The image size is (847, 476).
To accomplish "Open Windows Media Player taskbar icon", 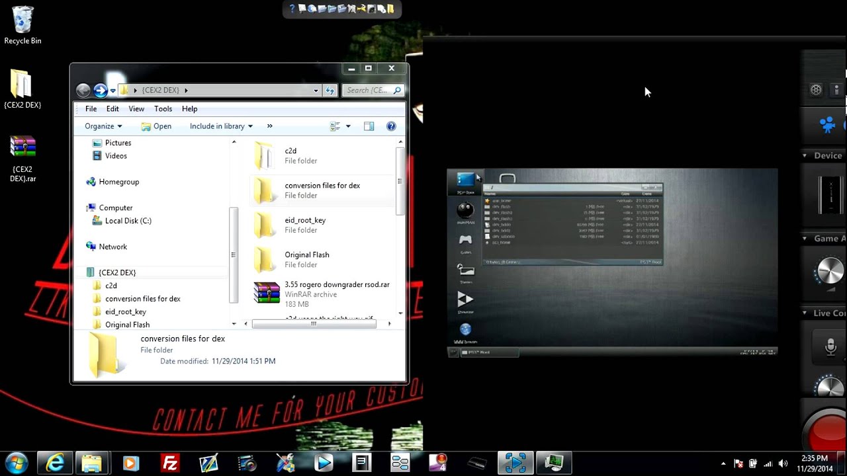I will [130, 463].
